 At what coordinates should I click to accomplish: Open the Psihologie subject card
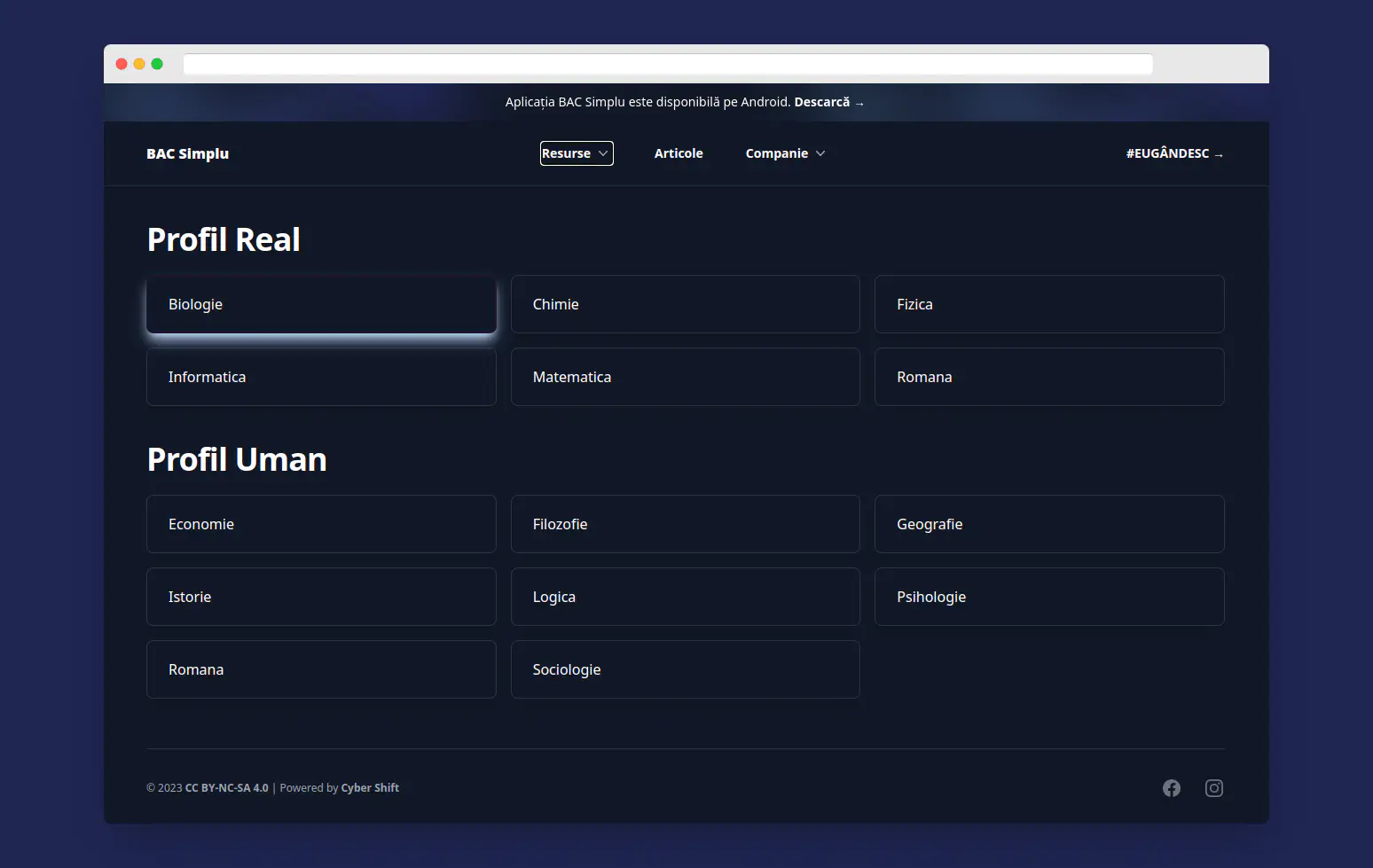pyautogui.click(x=1049, y=597)
